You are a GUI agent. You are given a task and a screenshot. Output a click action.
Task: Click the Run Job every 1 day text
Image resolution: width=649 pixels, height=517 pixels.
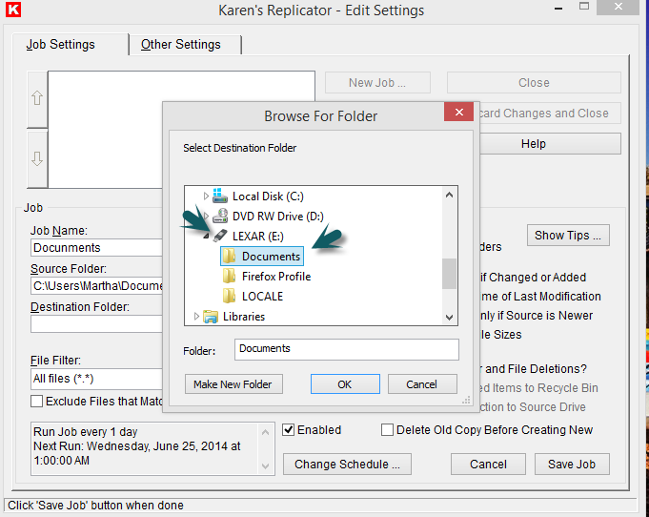tap(85, 432)
